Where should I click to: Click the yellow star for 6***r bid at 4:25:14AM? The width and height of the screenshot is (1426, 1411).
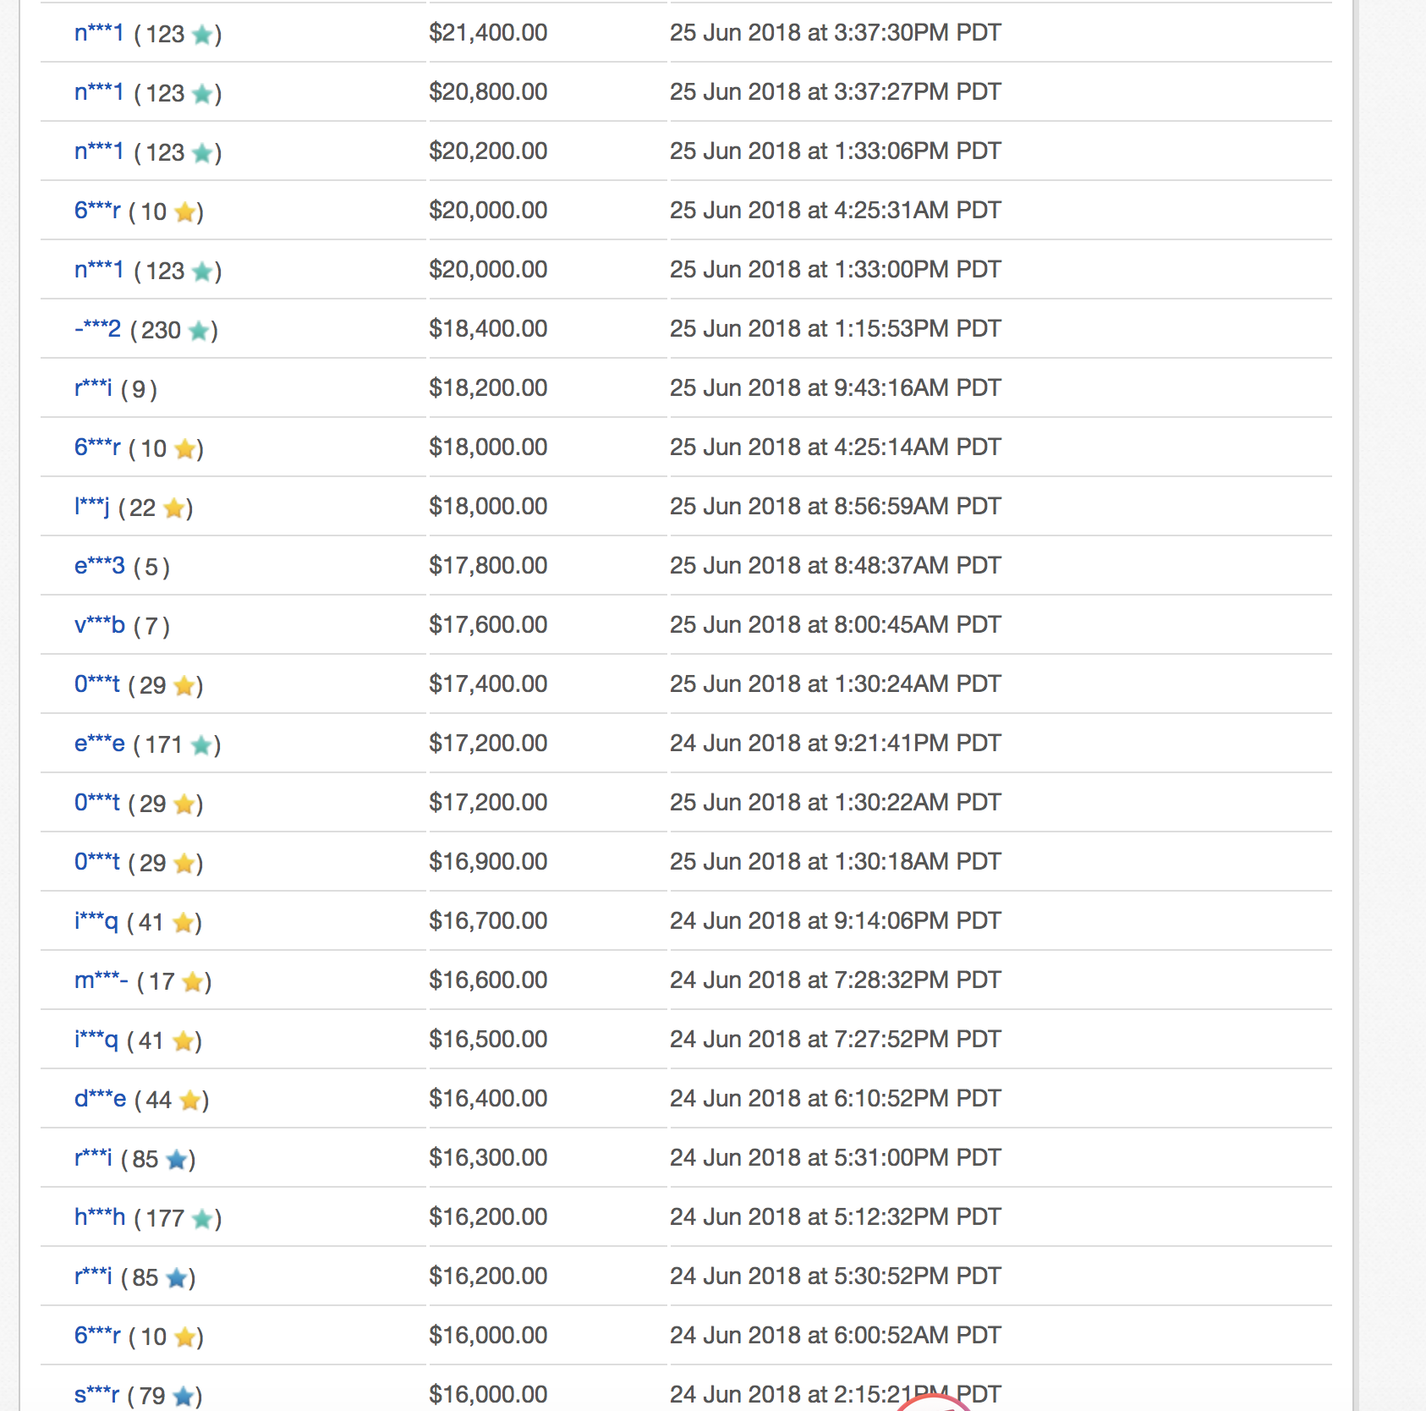[184, 449]
